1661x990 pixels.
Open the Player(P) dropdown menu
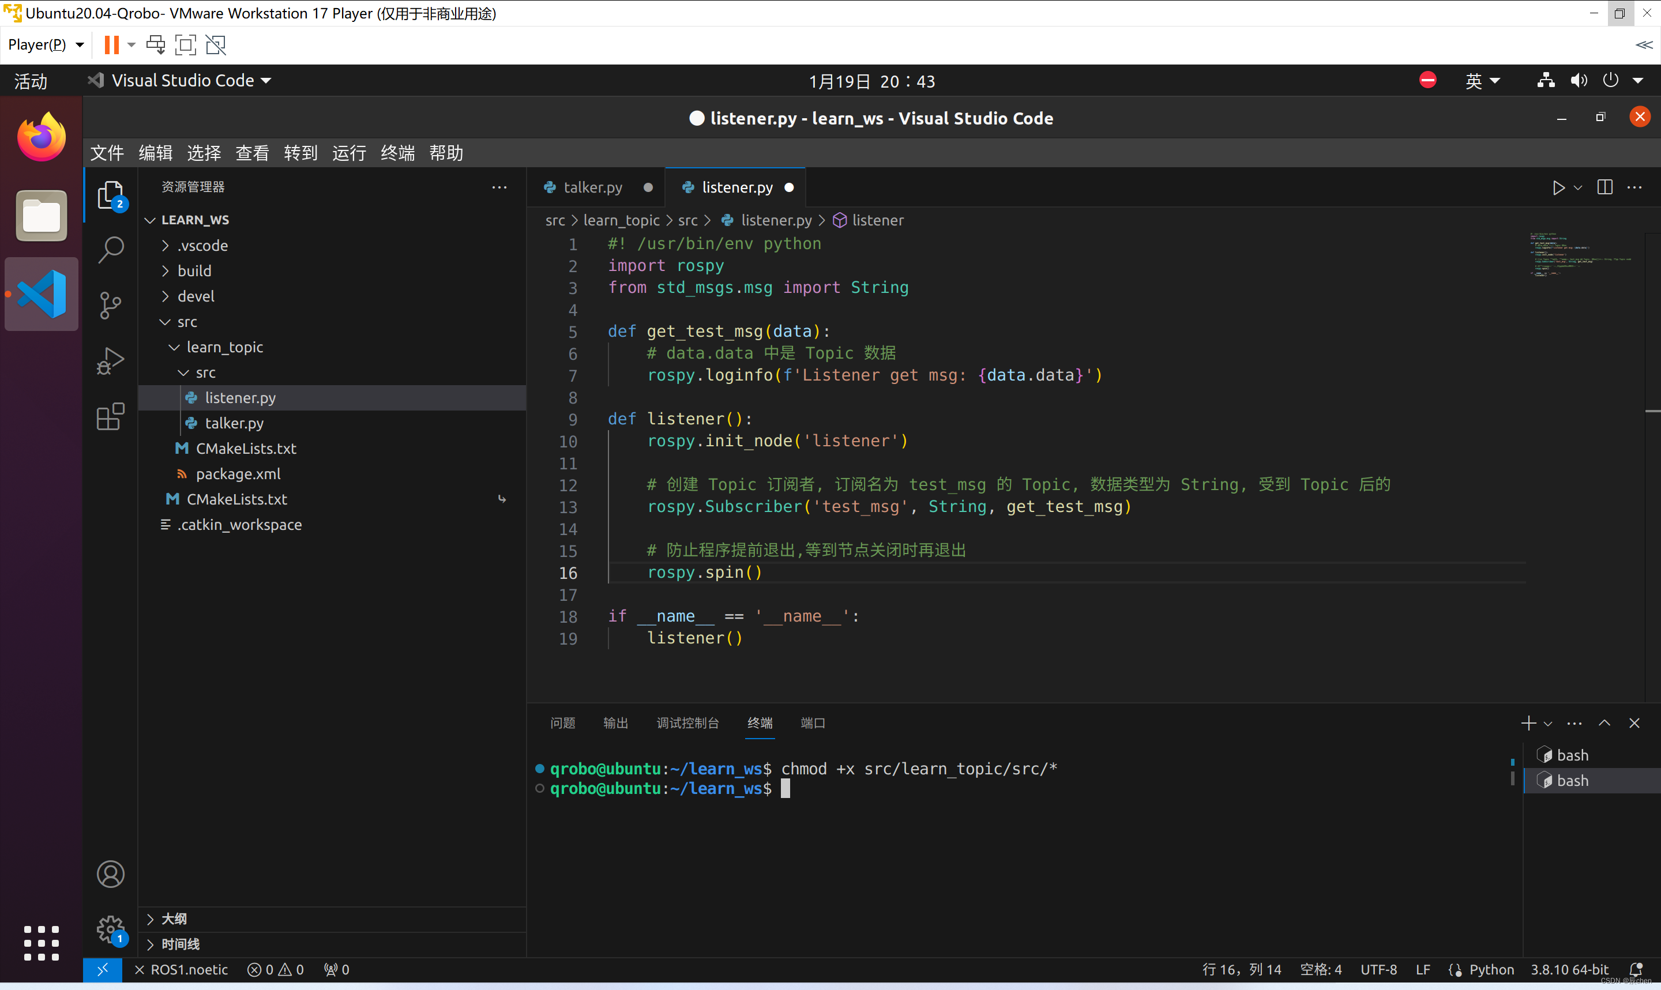click(46, 45)
